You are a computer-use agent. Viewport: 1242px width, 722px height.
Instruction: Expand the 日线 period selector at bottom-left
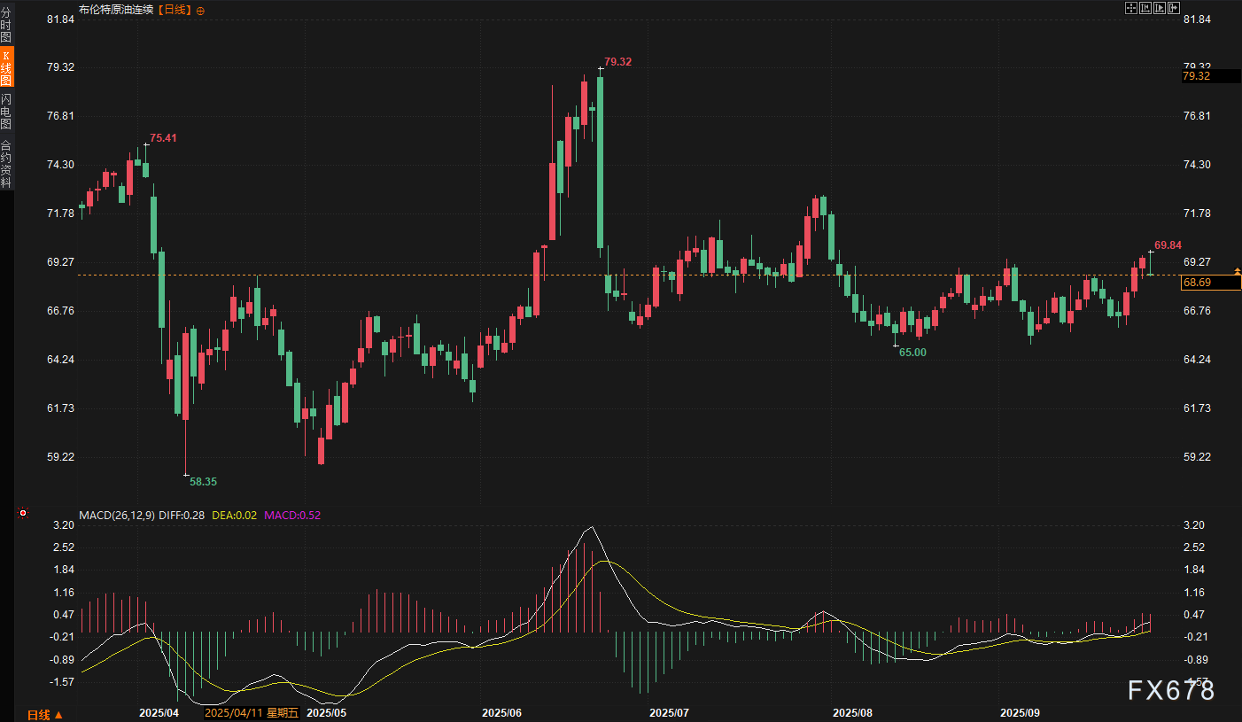point(44,714)
